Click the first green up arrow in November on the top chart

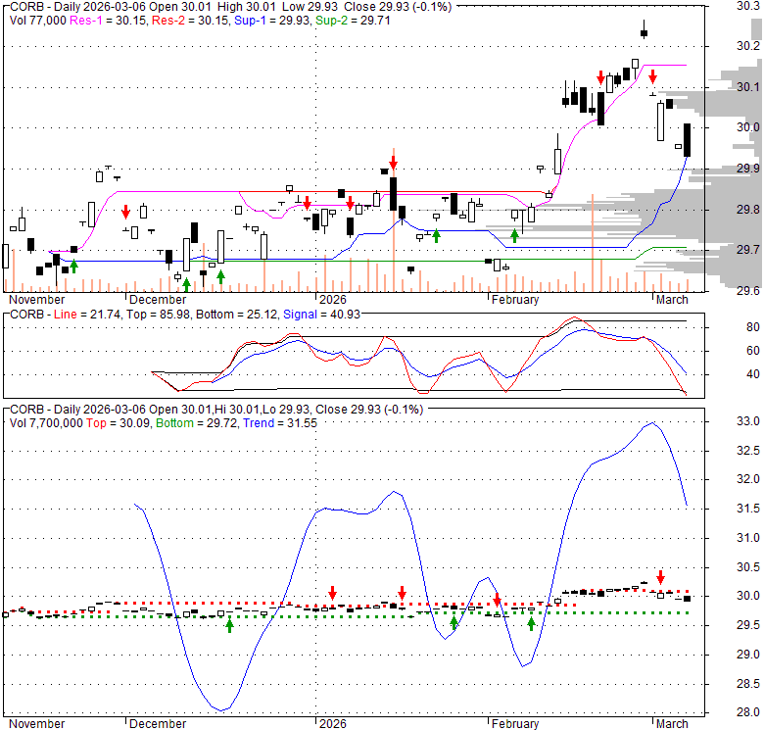click(x=73, y=267)
